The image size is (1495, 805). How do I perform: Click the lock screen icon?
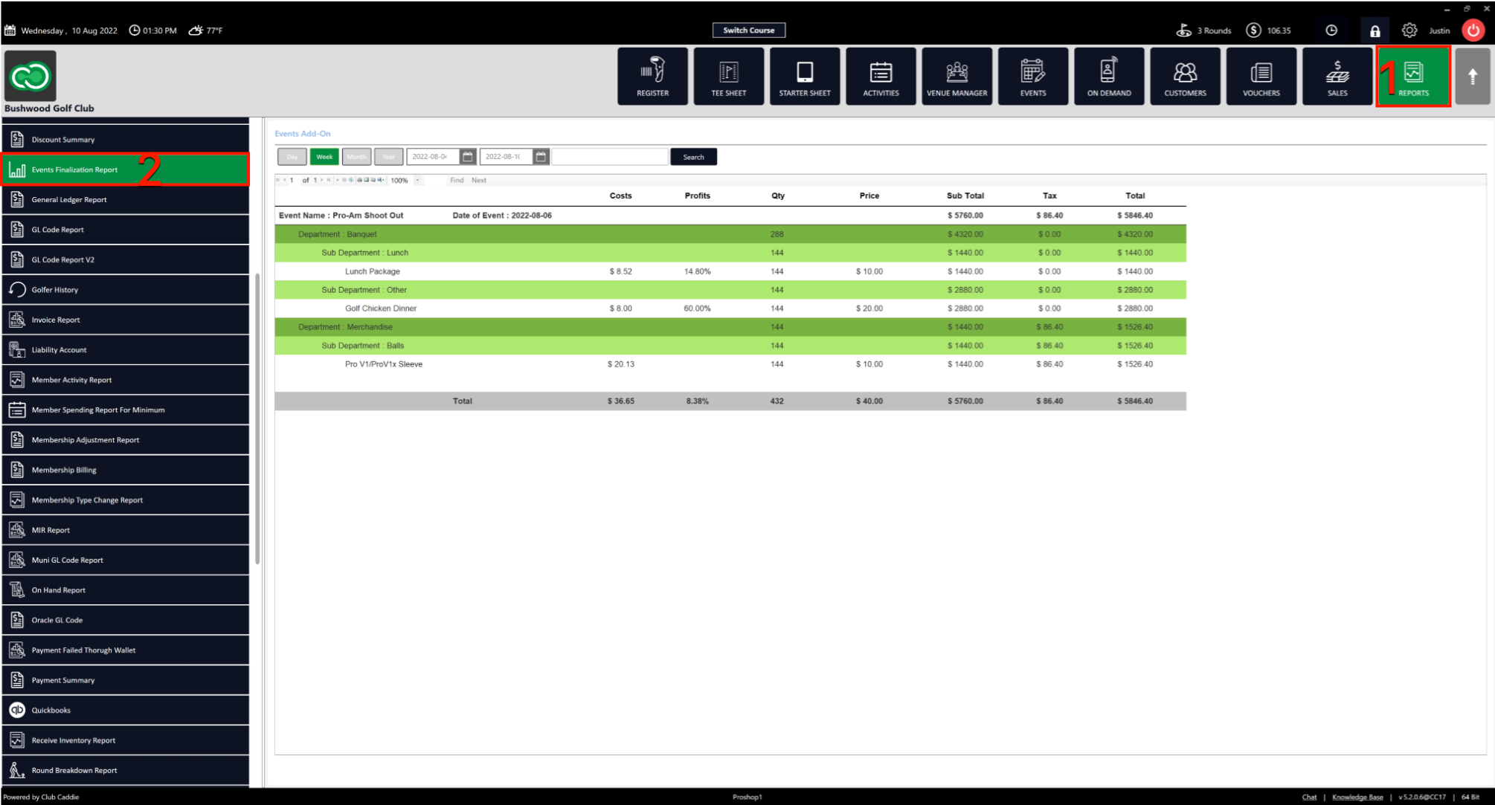tap(1375, 30)
